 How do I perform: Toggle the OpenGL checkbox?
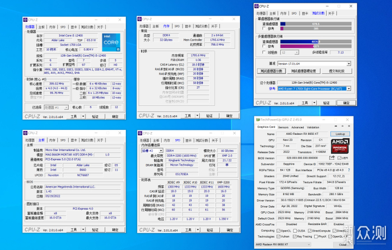(330, 237)
